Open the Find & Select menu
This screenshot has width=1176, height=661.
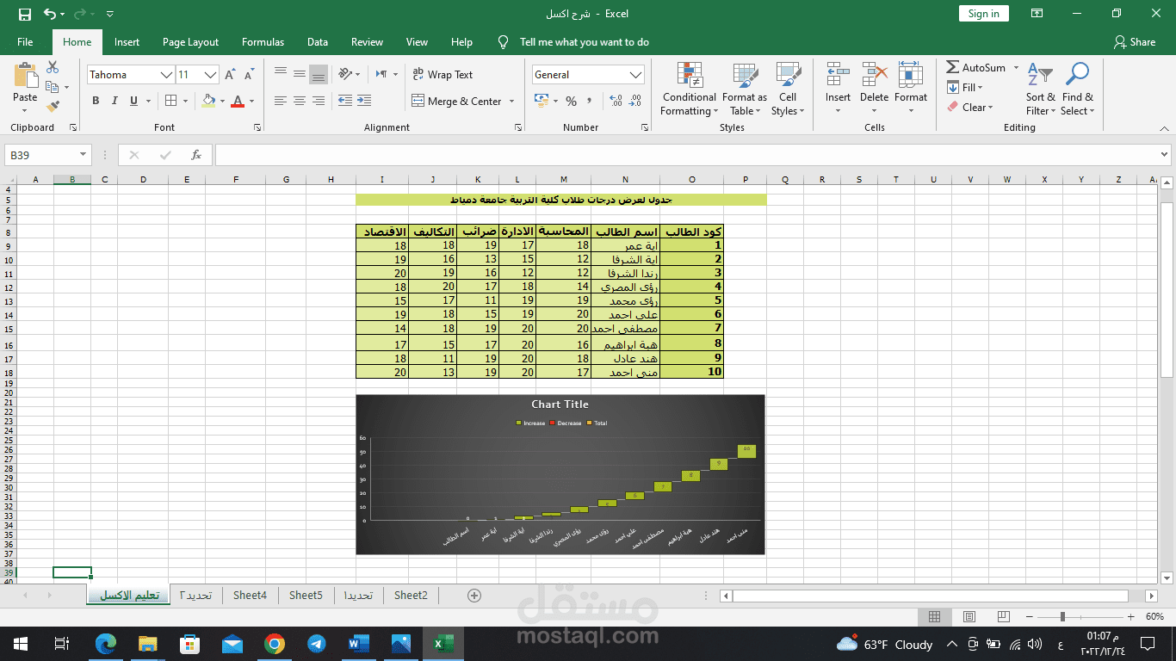1077,89
